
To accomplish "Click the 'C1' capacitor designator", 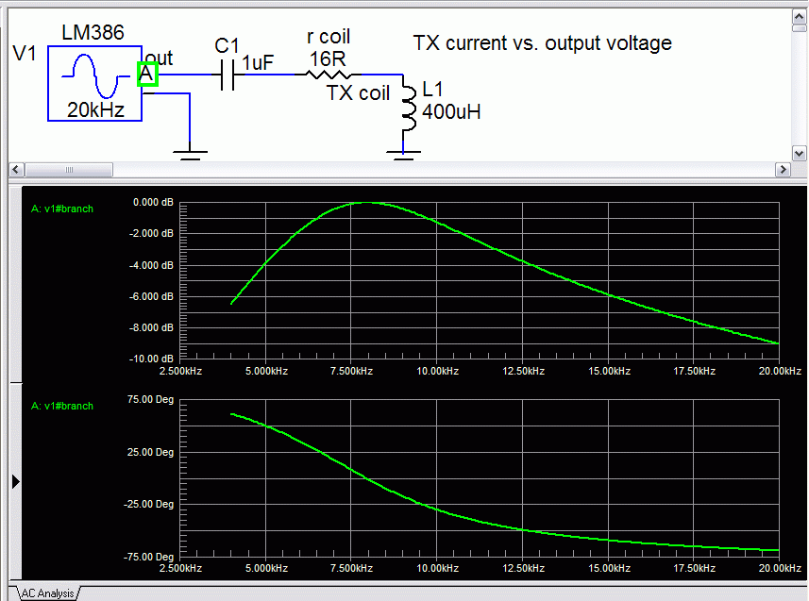I will tap(227, 46).
